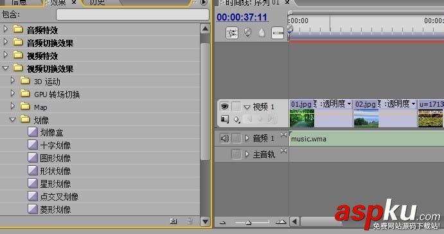Expand 音频特效 folder
This screenshot has width=444, height=234.
tap(5, 29)
